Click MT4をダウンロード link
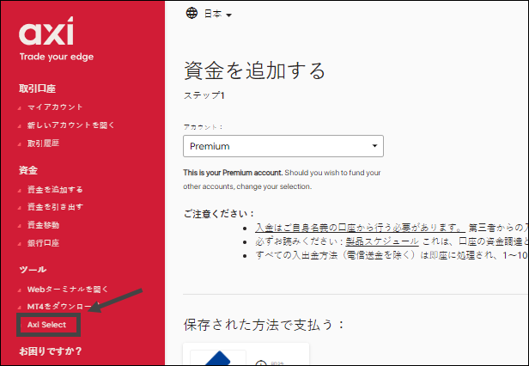The width and height of the screenshot is (529, 366). pos(58,306)
